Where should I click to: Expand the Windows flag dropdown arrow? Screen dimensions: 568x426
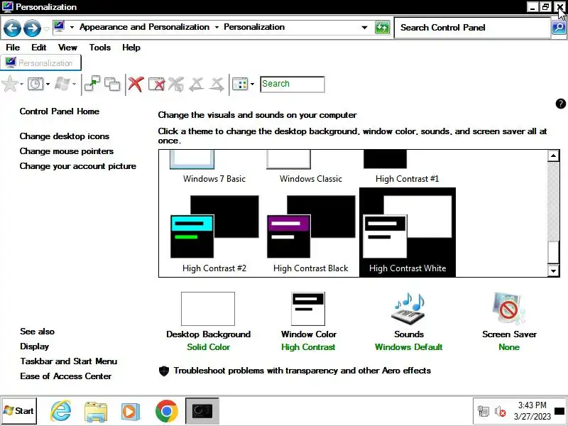pyautogui.click(x=75, y=84)
